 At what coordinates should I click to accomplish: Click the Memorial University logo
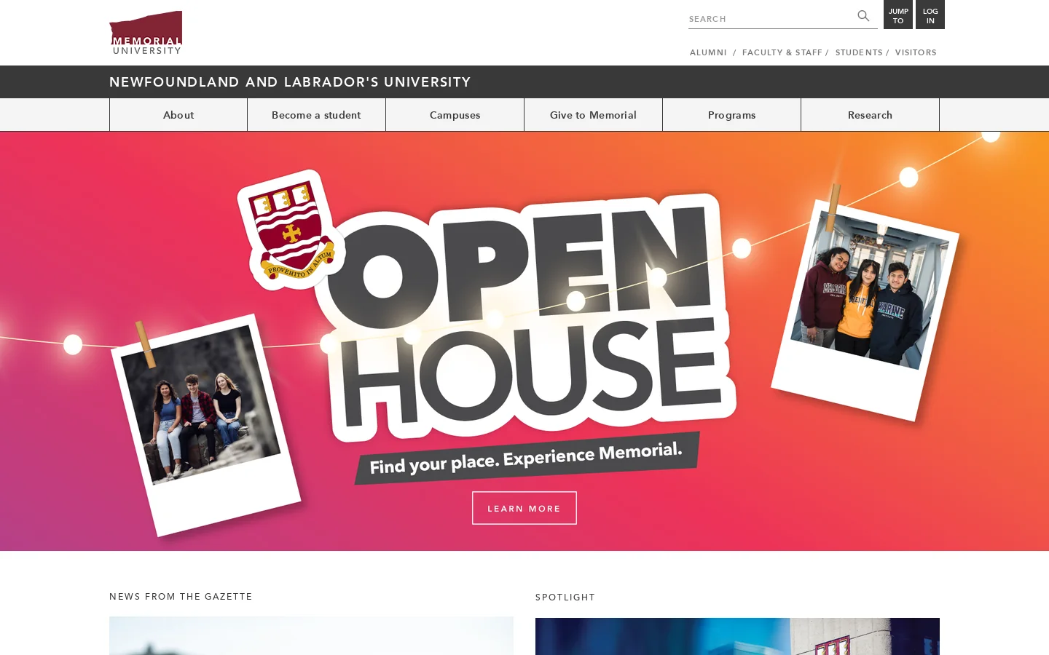click(146, 33)
